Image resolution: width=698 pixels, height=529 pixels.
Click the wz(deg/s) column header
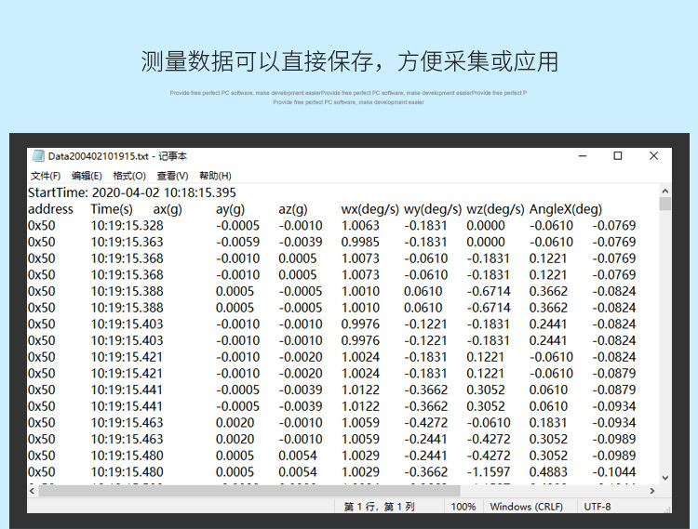(495, 209)
